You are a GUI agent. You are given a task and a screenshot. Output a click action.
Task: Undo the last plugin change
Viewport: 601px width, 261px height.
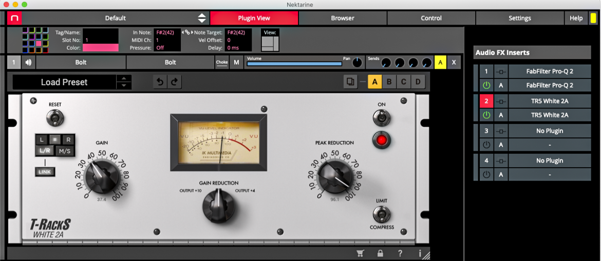click(x=160, y=82)
